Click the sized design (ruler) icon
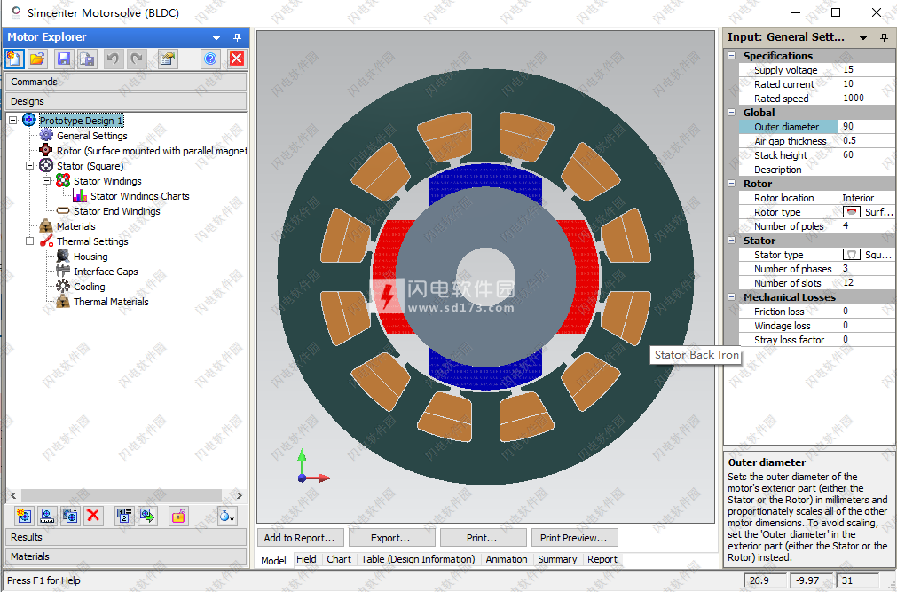897x592 pixels. click(47, 516)
